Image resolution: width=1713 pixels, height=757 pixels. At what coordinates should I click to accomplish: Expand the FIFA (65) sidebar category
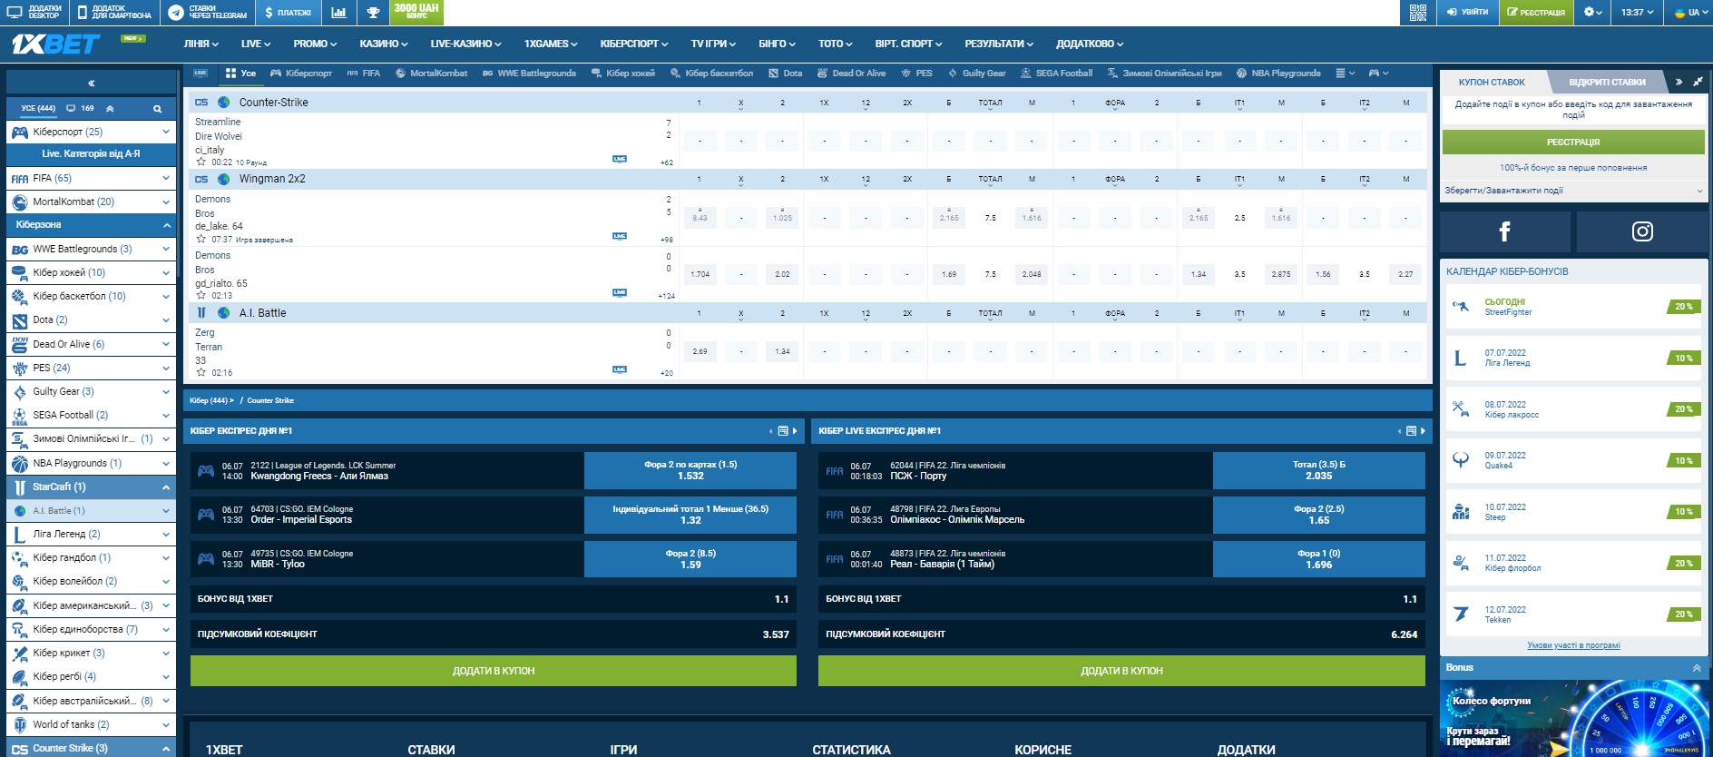91,178
